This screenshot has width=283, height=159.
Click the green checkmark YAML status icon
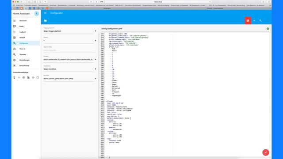coord(268,29)
